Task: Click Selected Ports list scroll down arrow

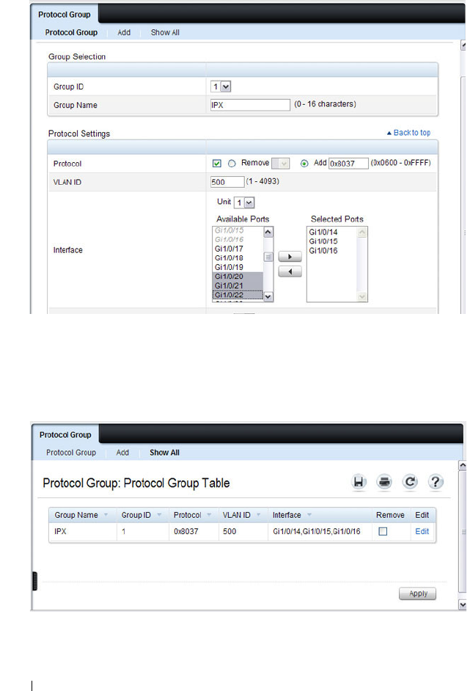Action: tap(362, 296)
